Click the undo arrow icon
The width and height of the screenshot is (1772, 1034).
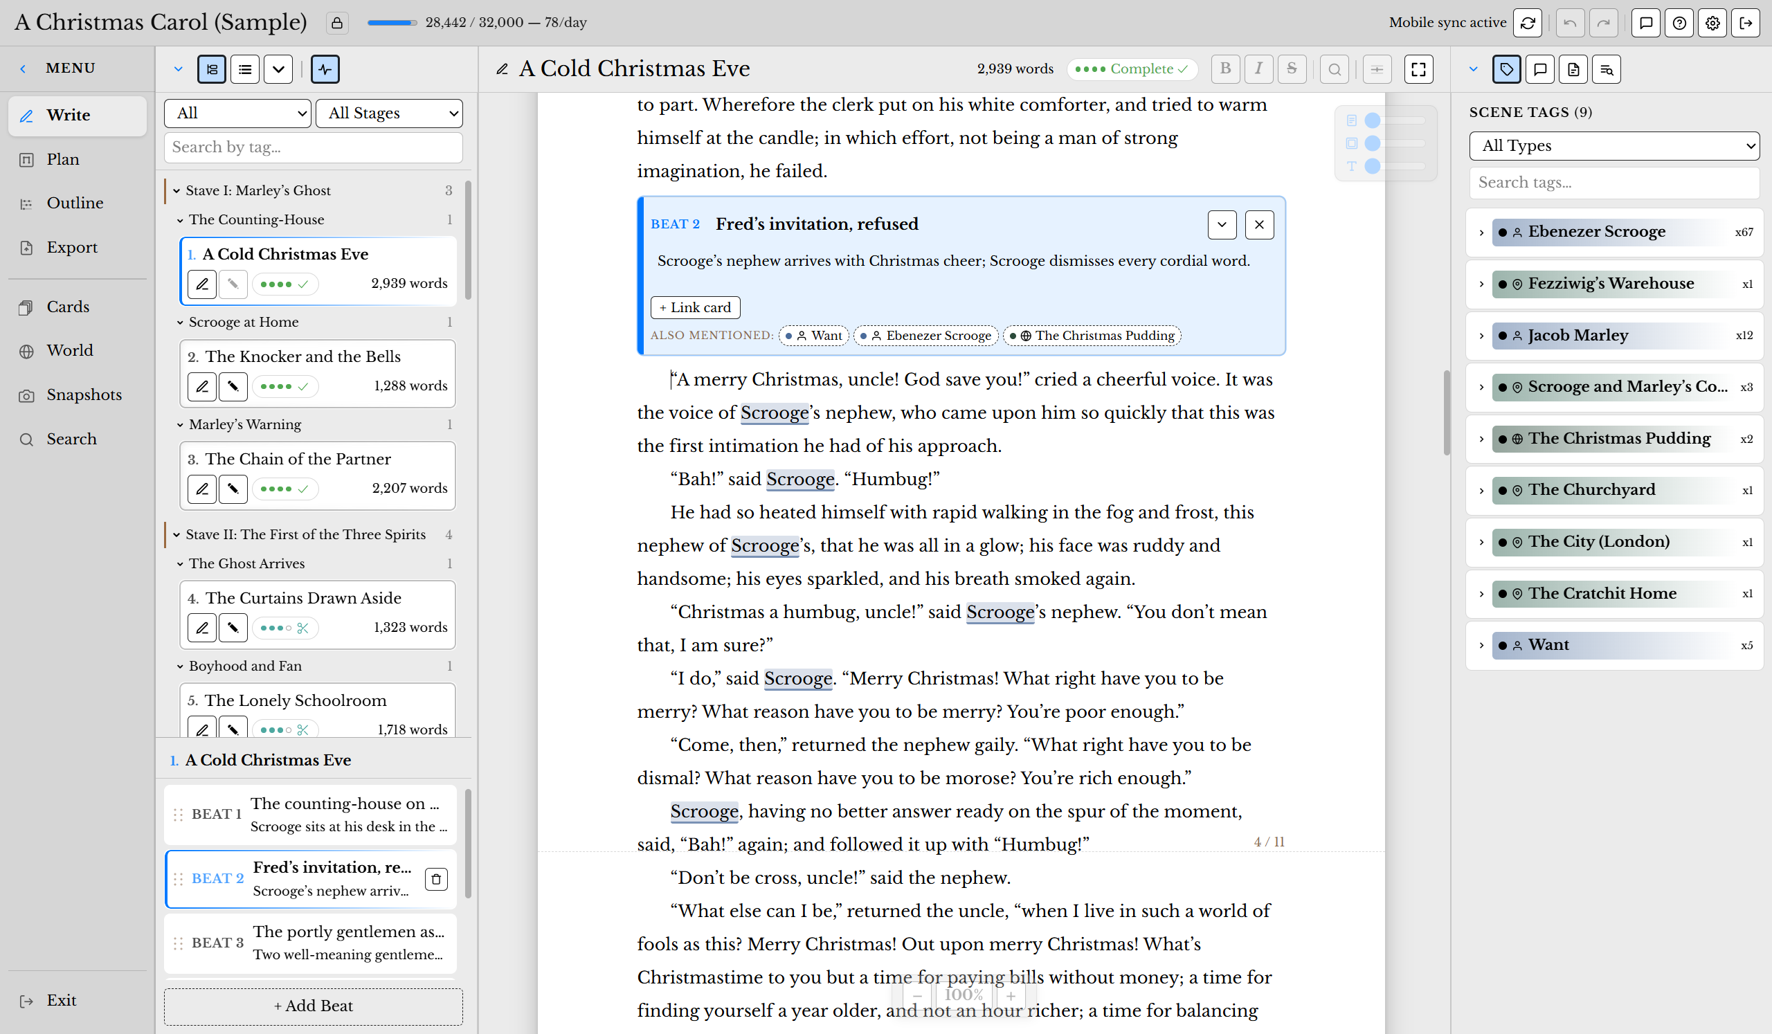[x=1570, y=24]
